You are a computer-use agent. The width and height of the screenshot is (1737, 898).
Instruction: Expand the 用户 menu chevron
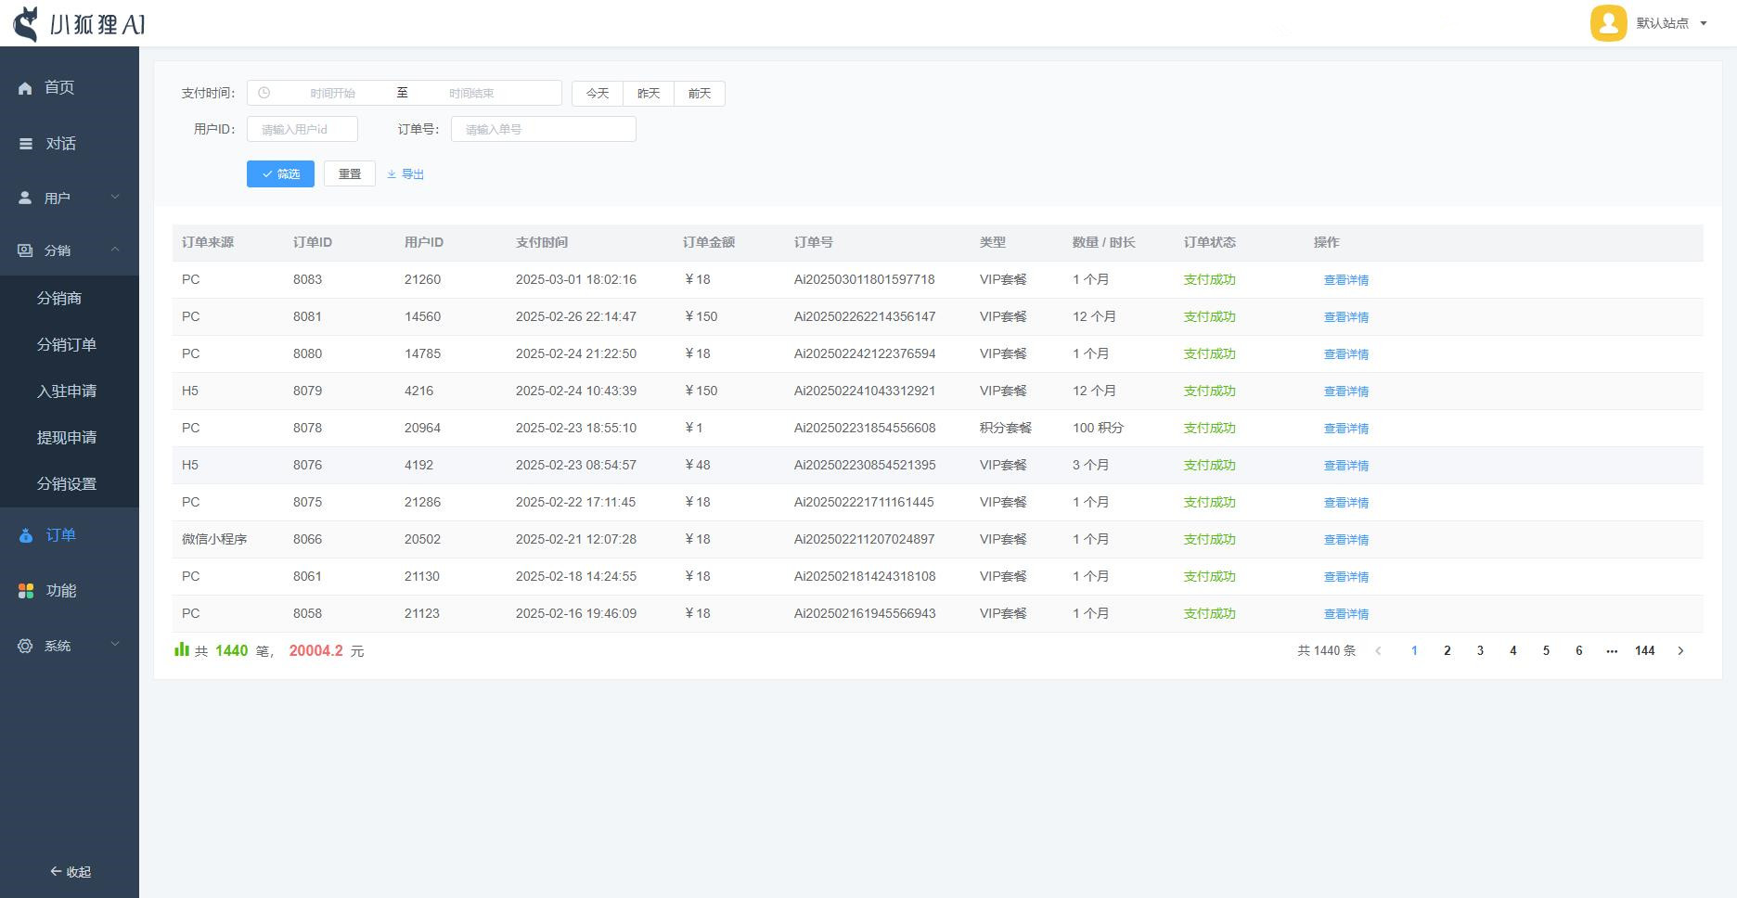click(115, 198)
